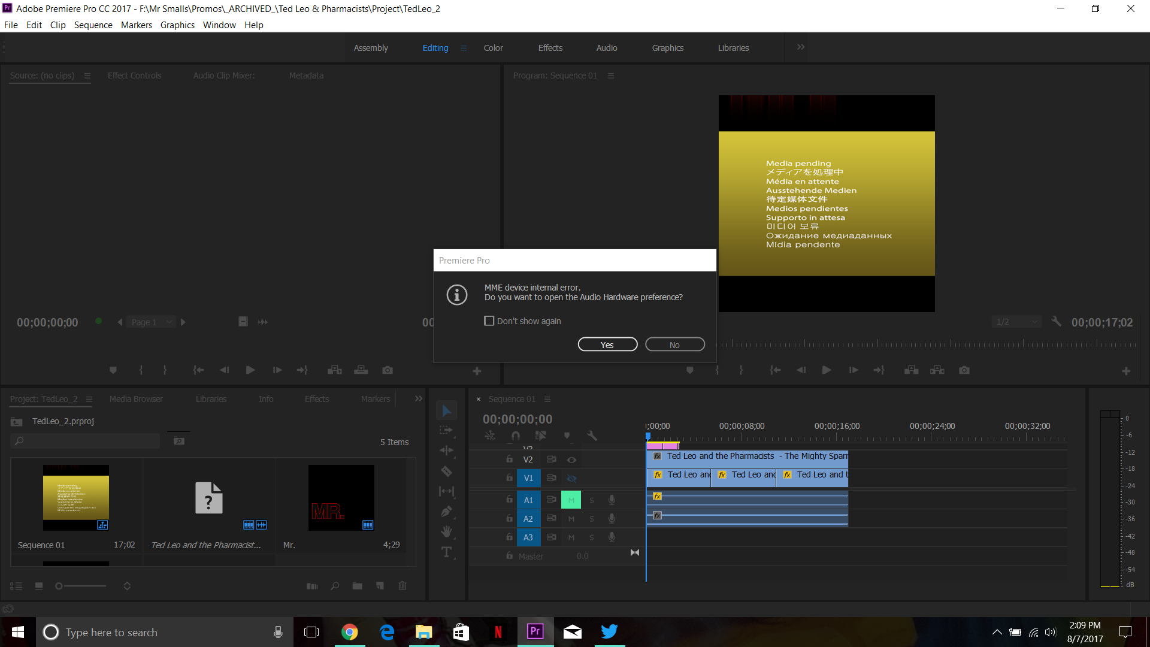Click No in the Premiere Pro dialog
Viewport: 1150px width, 647px height.
pos(674,344)
